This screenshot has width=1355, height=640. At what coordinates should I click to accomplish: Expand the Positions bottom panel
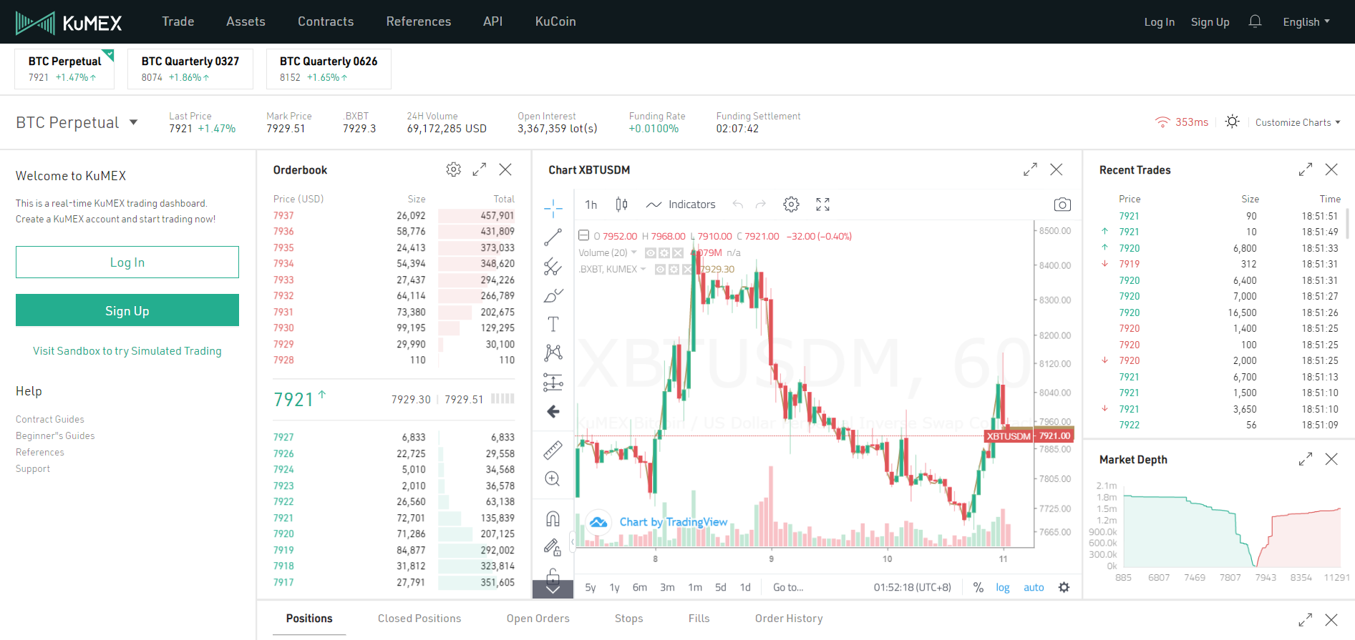click(x=1306, y=620)
